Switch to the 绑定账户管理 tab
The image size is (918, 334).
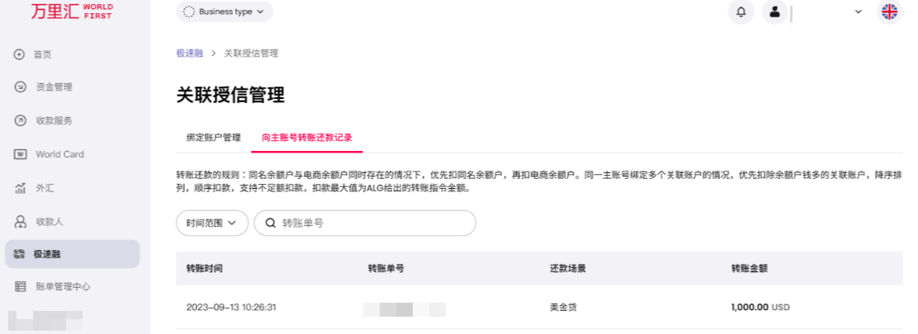pos(213,138)
